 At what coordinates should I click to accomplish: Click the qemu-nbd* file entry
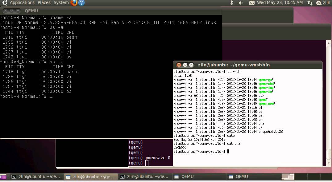point(267,84)
